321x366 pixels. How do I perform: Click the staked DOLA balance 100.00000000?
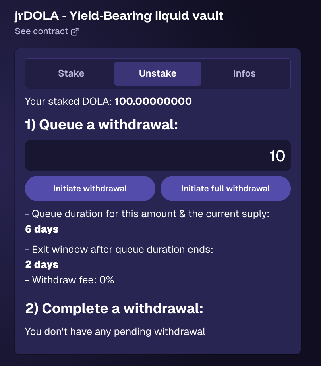(153, 102)
